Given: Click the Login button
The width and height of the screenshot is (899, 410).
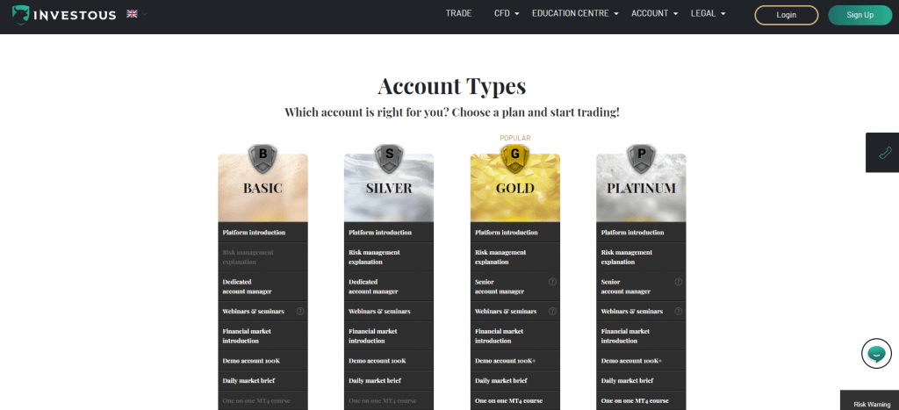Looking at the screenshot, I should (786, 15).
